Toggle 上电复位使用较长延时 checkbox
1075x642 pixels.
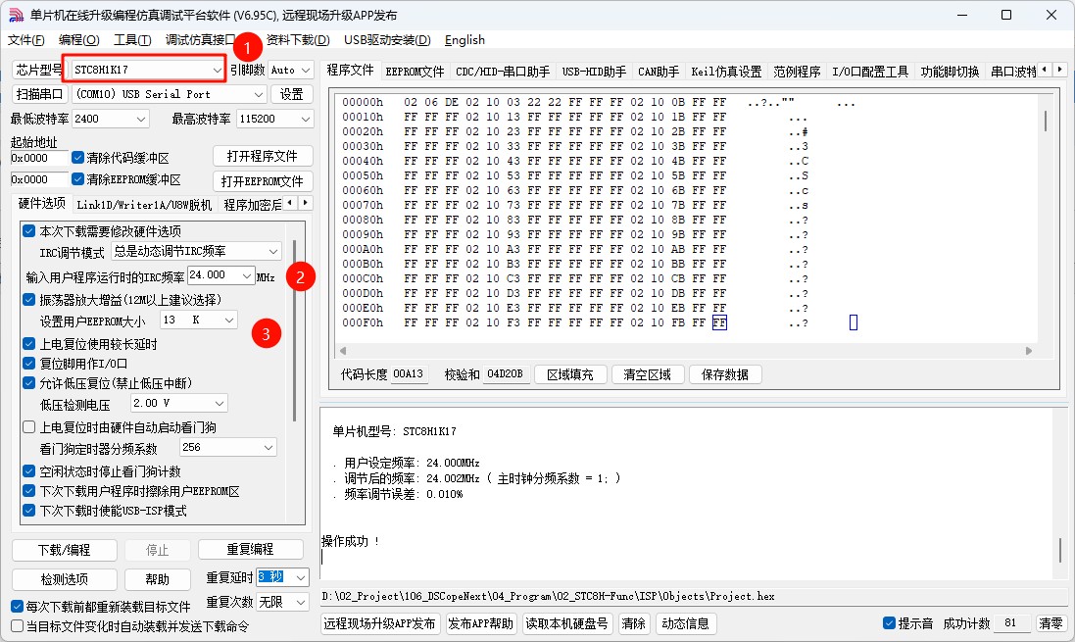28,344
